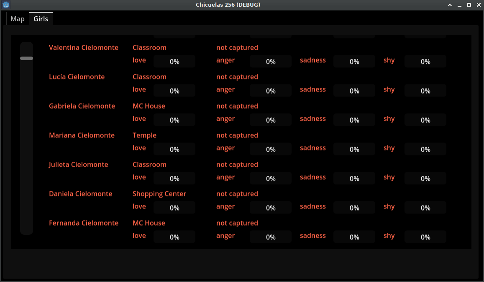Image resolution: width=484 pixels, height=282 pixels.
Task: Click the name Daniela Cielomonte
Action: pyautogui.click(x=81, y=194)
